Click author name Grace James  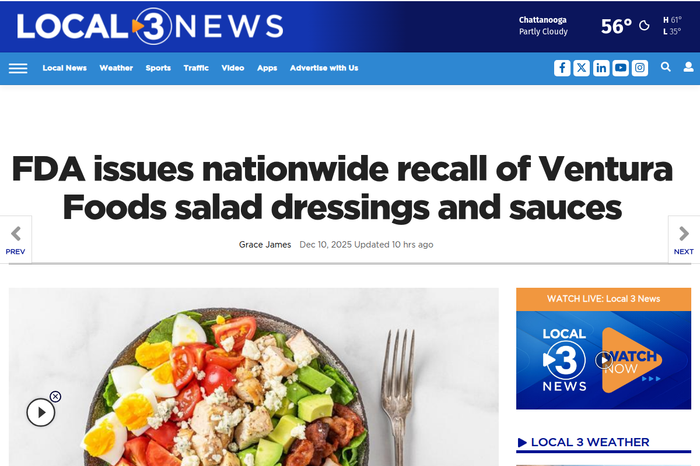tap(265, 245)
